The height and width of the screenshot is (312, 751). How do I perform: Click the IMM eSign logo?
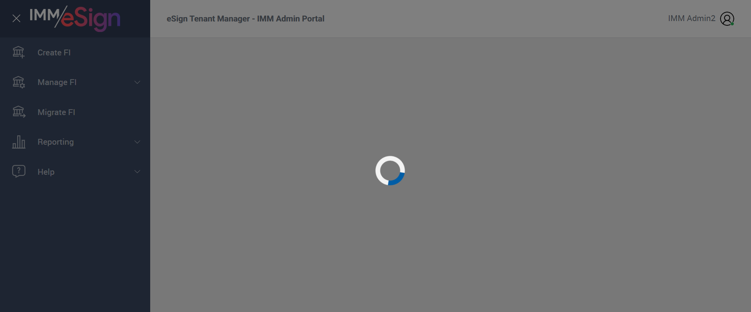[x=75, y=18]
